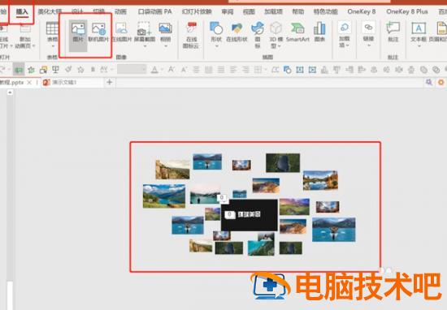
Task: Open the 加载项 (Add-ins) dropdown
Action: click(x=344, y=34)
